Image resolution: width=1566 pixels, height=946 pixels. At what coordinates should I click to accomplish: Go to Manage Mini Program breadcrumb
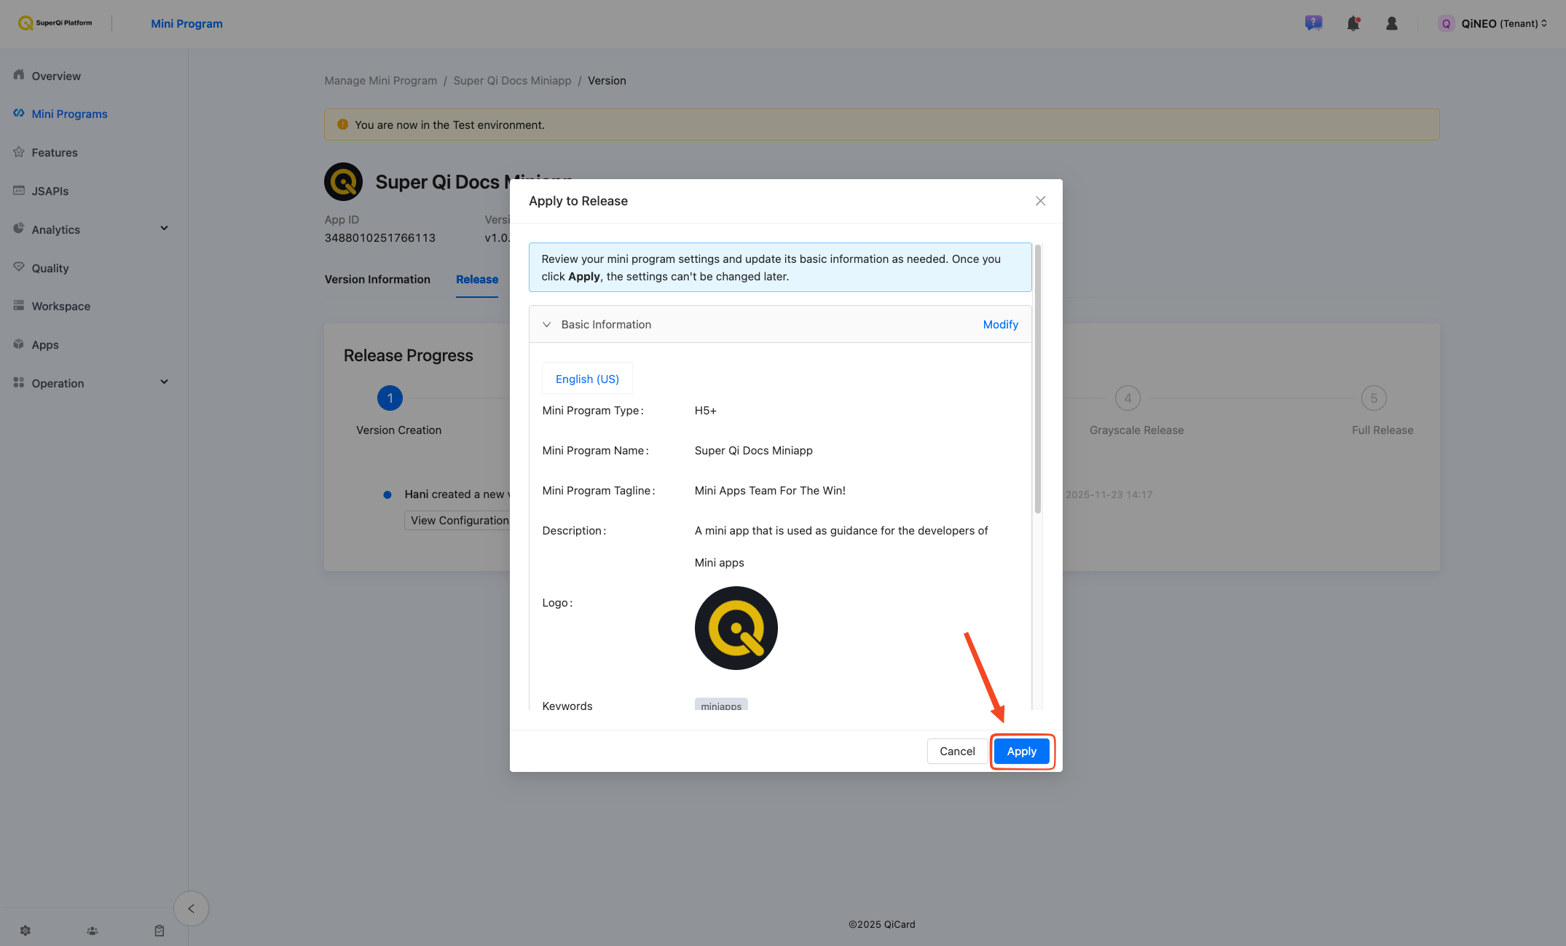[380, 80]
